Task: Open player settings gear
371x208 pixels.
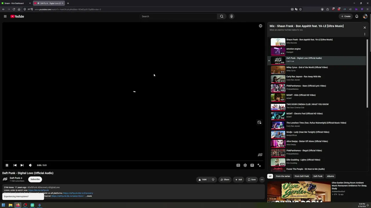Action: tap(245, 165)
